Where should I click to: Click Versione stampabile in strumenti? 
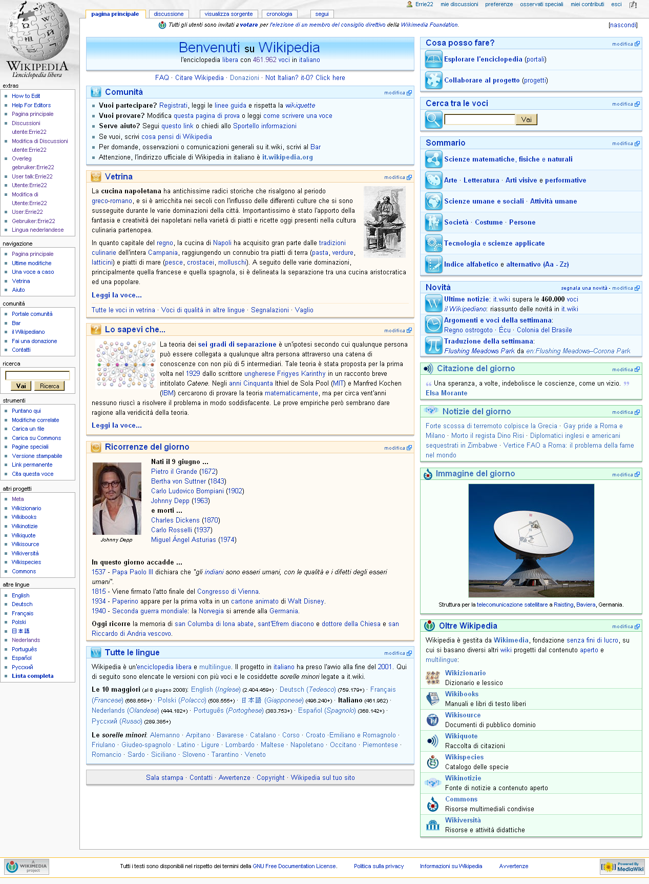click(x=37, y=456)
